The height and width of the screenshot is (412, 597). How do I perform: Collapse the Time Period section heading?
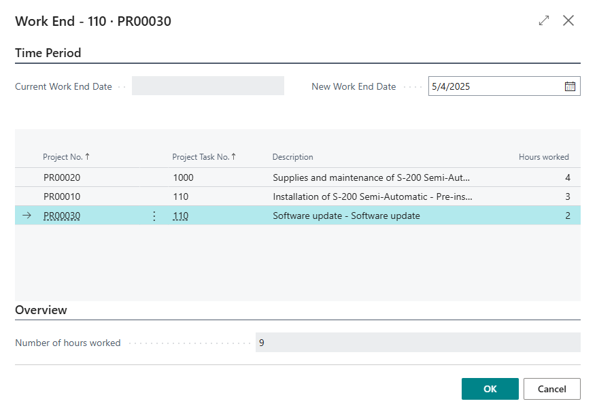(x=48, y=53)
